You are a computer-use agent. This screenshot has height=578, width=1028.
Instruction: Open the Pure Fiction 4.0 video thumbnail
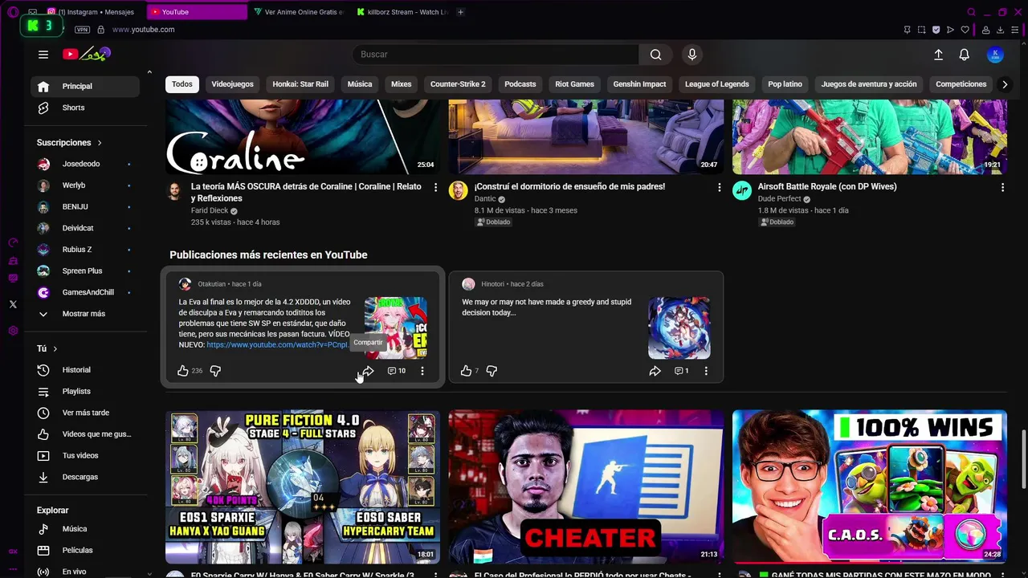[303, 487]
